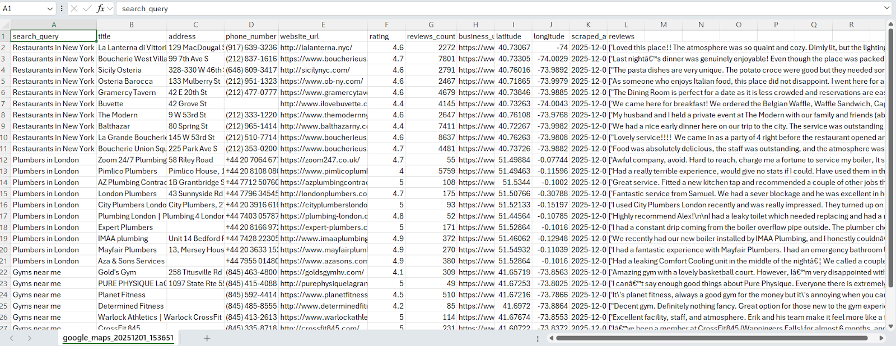
Task: Select URL cell 'https://goldsgymhv.com/'
Action: [x=323, y=272]
